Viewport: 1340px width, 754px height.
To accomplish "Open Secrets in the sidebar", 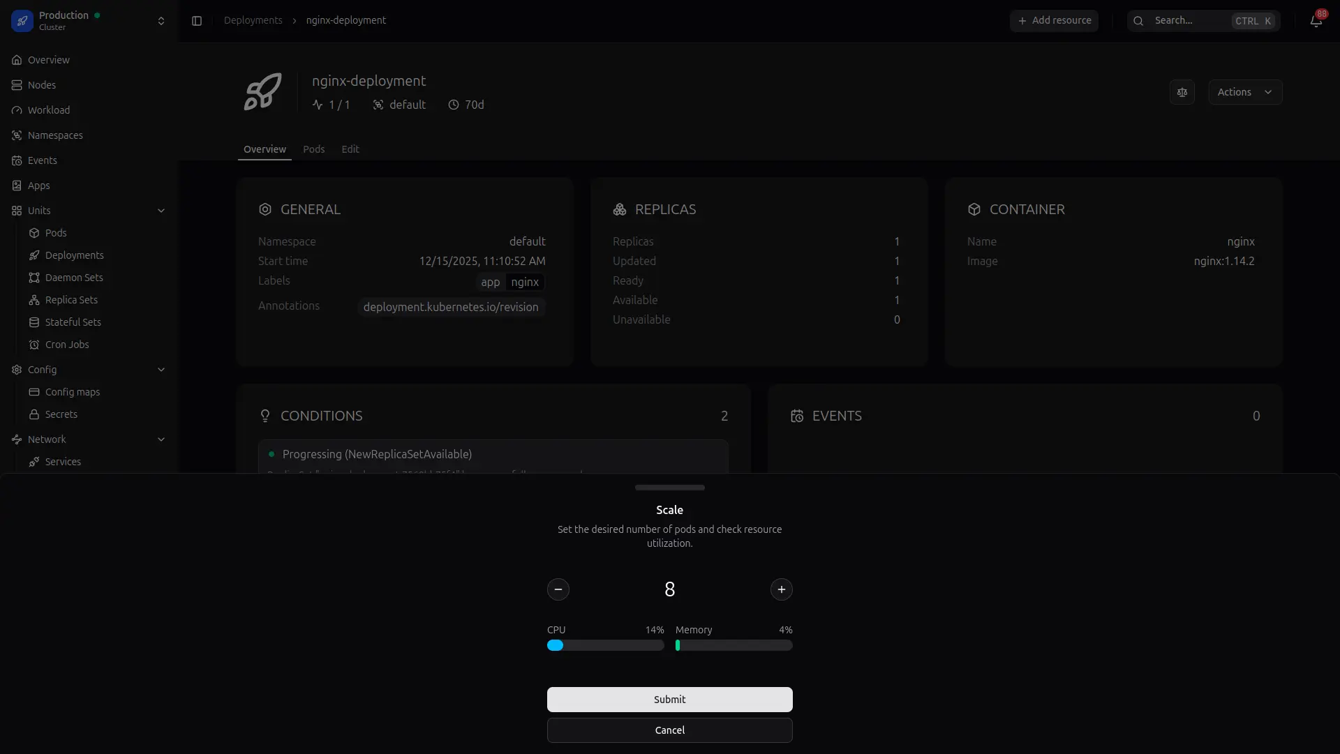I will (x=61, y=414).
